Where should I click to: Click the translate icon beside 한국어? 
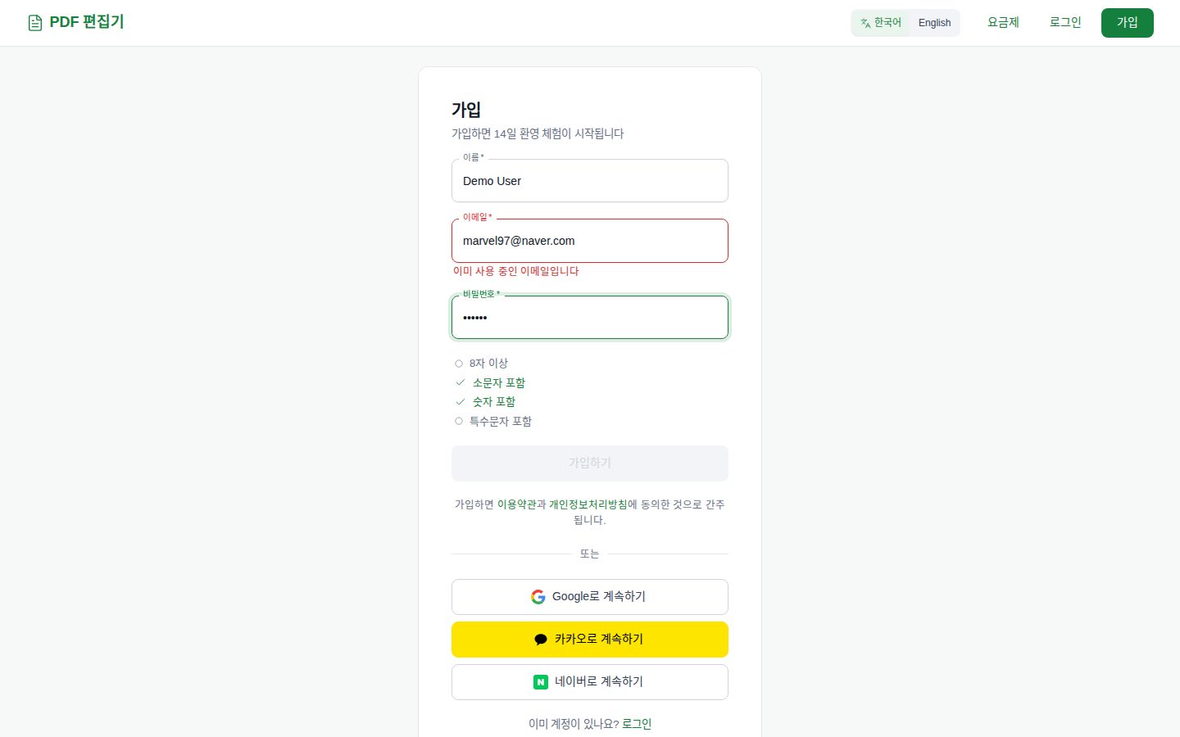pos(865,23)
